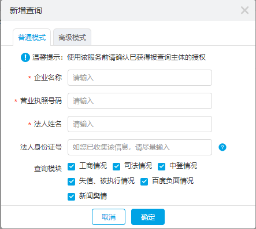This screenshot has height=229, width=256.
Task: Switch to the 普通模式 tab
Action: [x=32, y=37]
